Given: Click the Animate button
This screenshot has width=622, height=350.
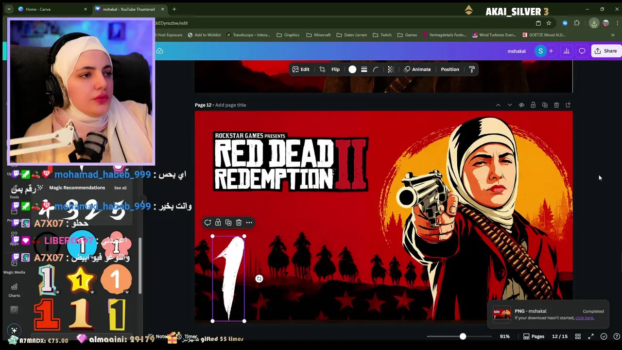Looking at the screenshot, I should click(417, 70).
